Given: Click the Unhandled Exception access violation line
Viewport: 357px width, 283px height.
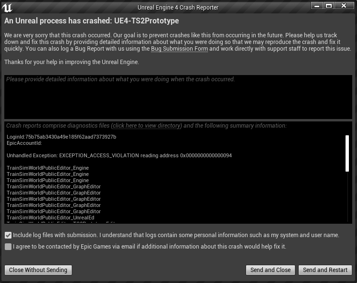Looking at the screenshot, I should tap(119, 156).
